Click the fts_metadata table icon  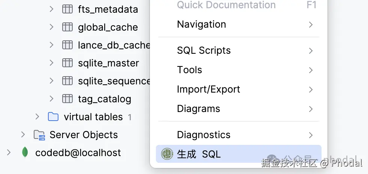click(67, 9)
